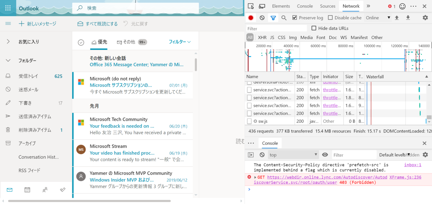The image size is (432, 204).
Task: Show more DevTools tabs chevron
Action: point(368,6)
